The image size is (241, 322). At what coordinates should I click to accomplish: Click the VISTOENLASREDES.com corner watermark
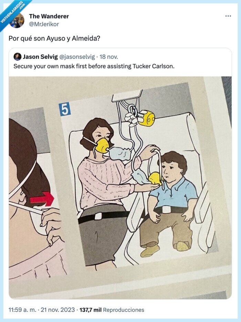click(14, 12)
